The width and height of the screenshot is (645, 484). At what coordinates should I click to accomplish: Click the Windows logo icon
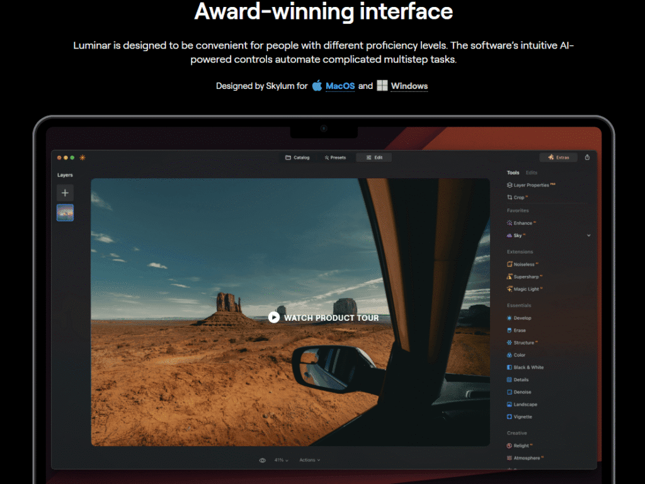pyautogui.click(x=382, y=86)
